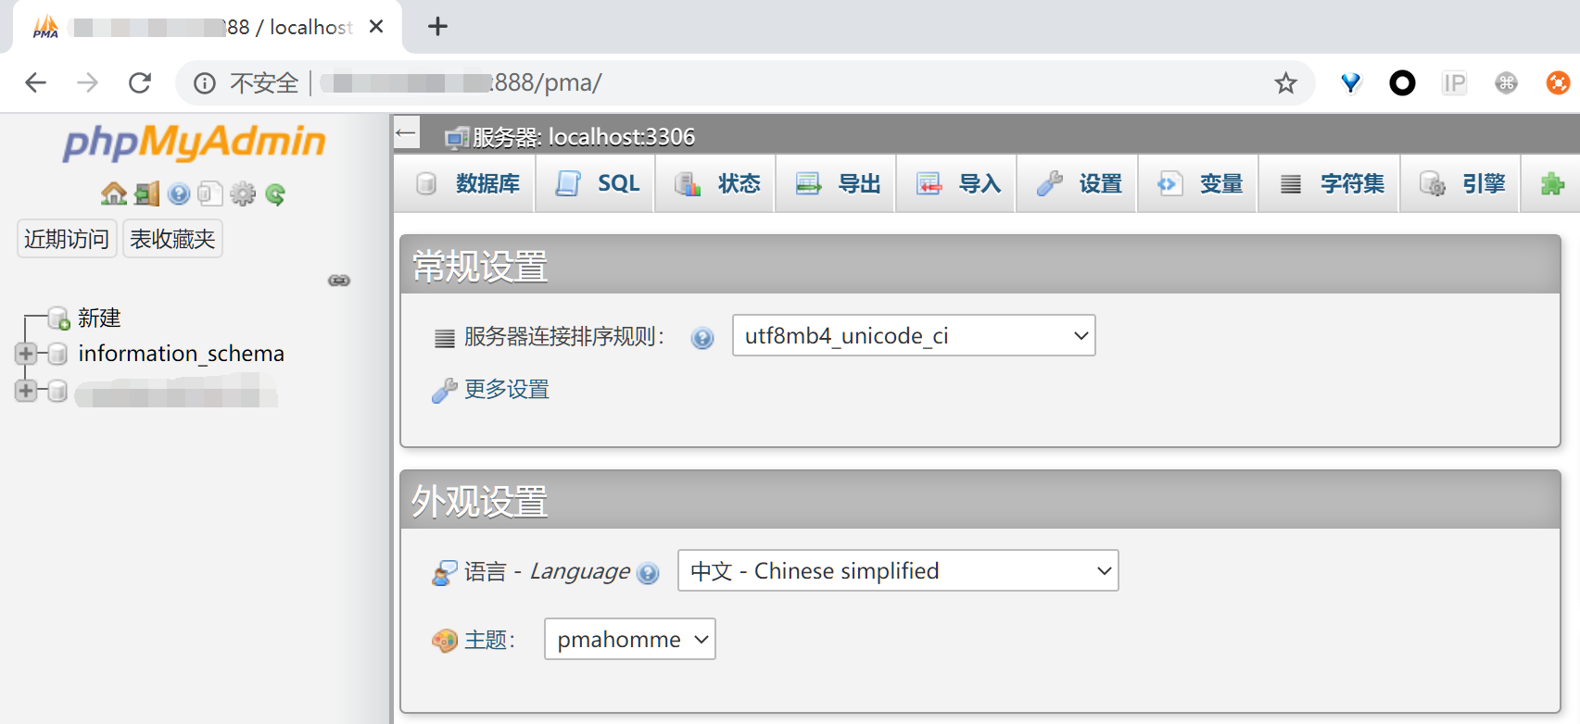Click the 新建 database icon in tree

pyautogui.click(x=58, y=318)
